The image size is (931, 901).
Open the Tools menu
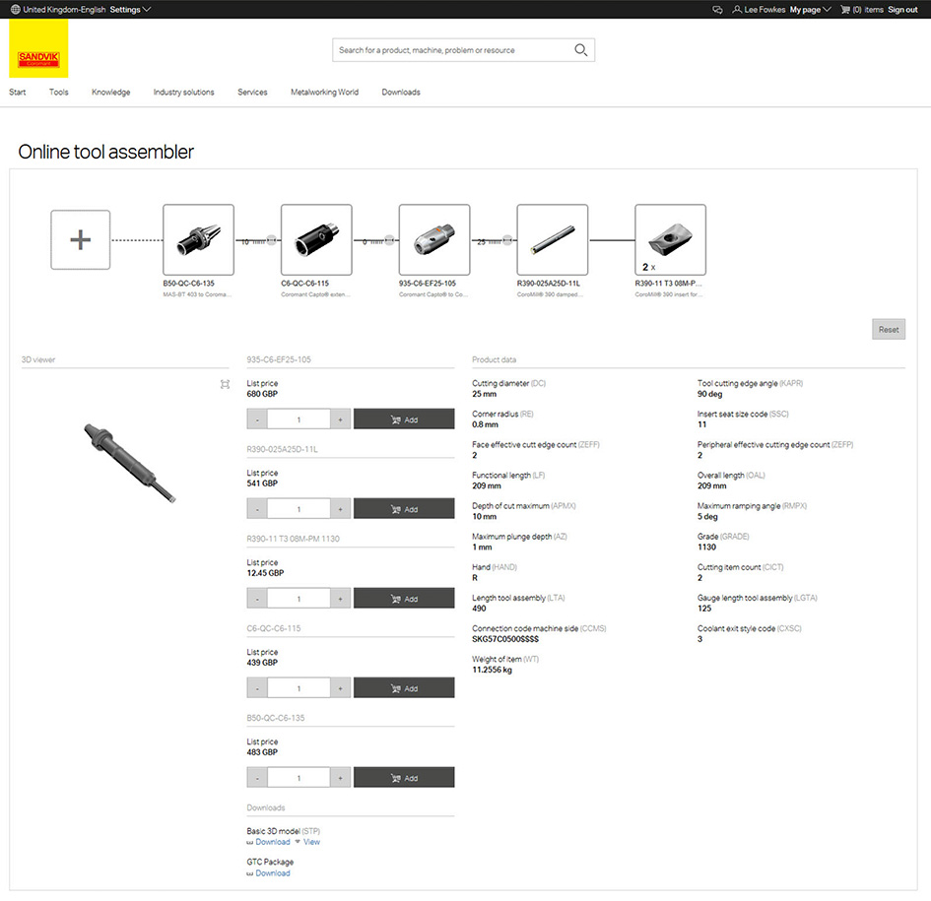(59, 92)
